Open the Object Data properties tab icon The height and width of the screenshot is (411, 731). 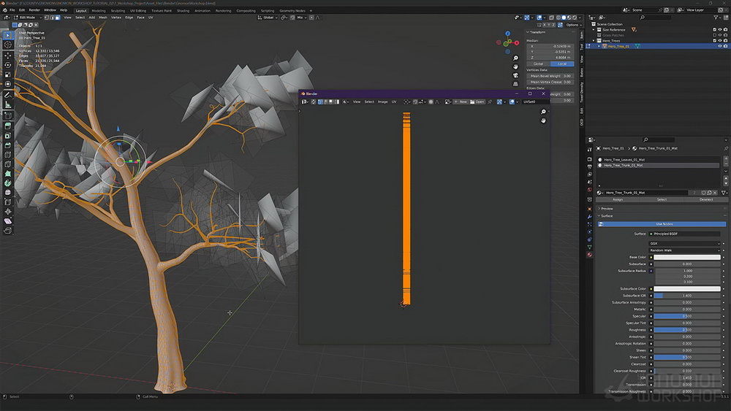[590, 247]
